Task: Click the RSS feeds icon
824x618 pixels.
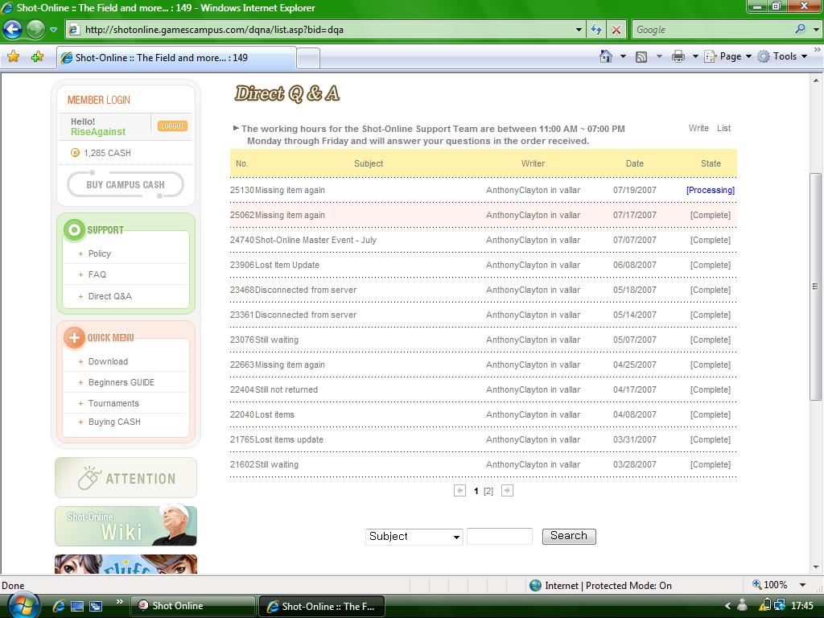Action: pos(641,56)
